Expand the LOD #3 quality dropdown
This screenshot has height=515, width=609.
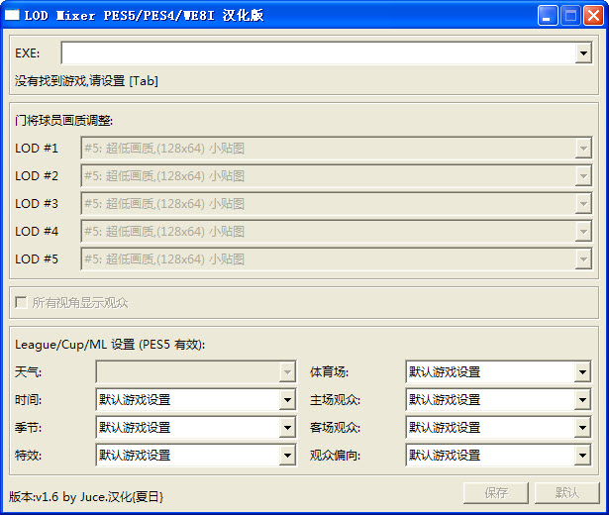[x=583, y=203]
